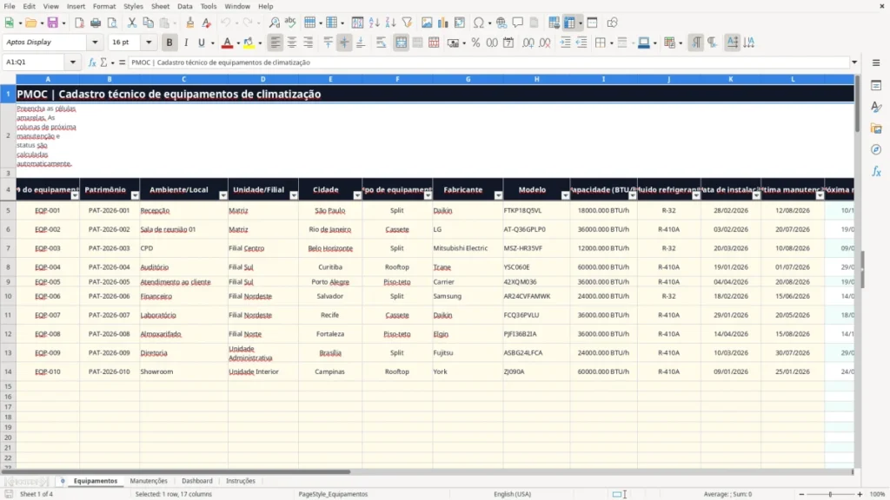Toggle center horizontally alignment
The image size is (890, 500).
click(292, 43)
